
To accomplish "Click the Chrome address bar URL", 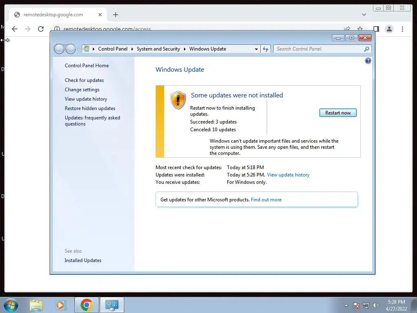I will click(x=107, y=29).
